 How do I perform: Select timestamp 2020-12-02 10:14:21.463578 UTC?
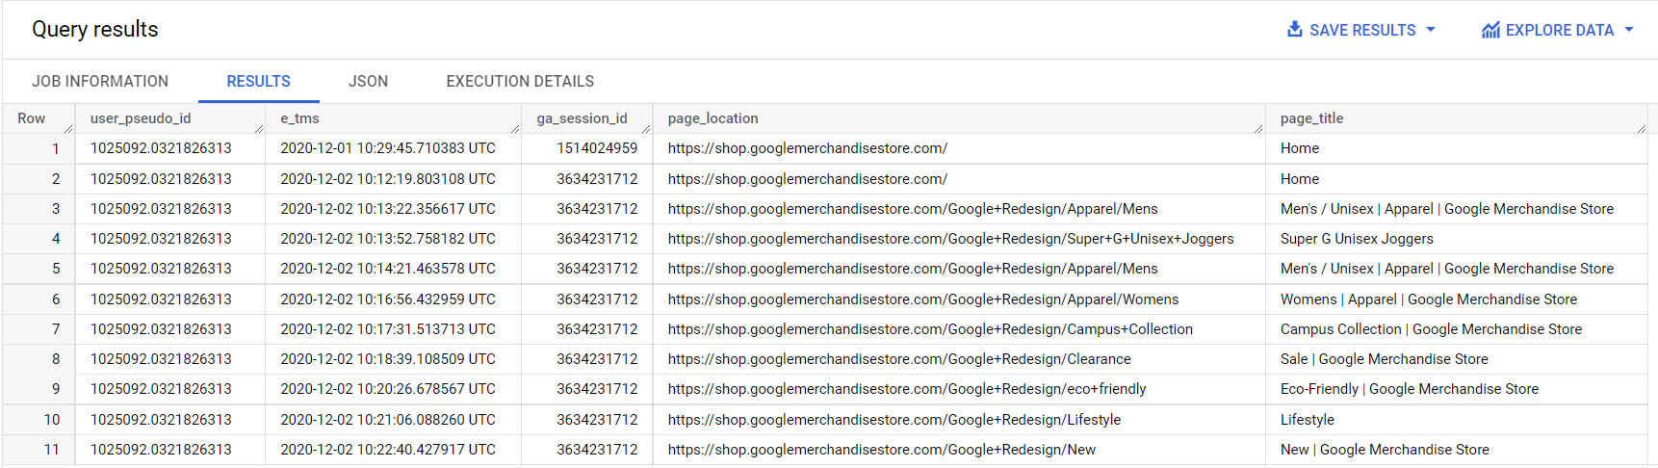[388, 269]
